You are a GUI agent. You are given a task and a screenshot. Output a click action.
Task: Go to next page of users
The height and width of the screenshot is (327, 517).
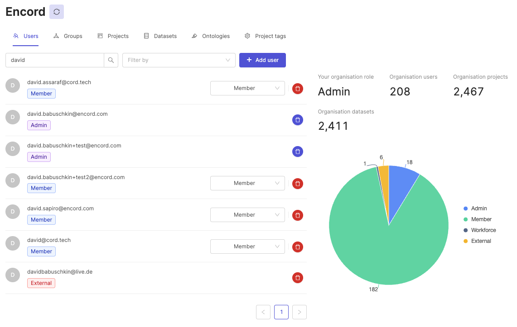coord(300,312)
